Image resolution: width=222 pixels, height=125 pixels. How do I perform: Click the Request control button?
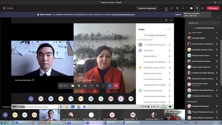[147, 8]
